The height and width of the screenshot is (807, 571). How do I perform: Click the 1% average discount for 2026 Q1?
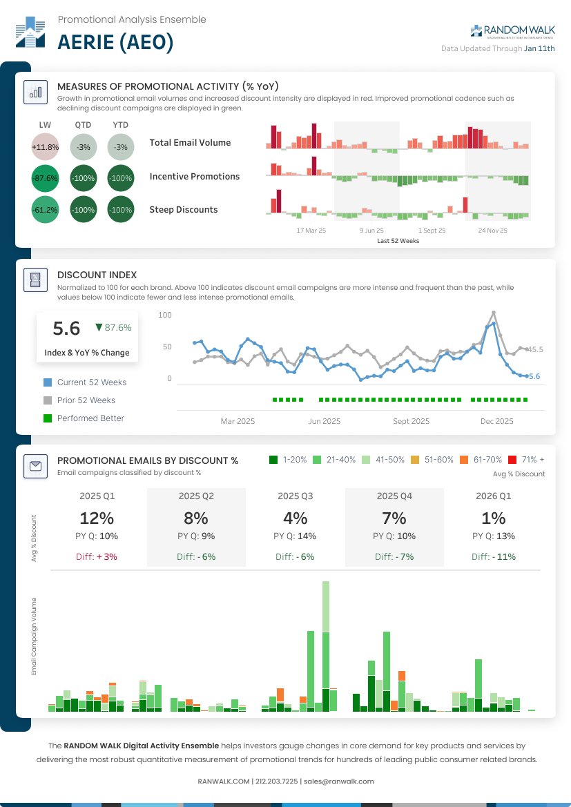click(x=493, y=518)
